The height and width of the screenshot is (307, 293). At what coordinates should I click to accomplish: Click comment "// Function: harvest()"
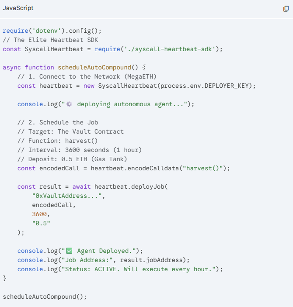click(57, 141)
